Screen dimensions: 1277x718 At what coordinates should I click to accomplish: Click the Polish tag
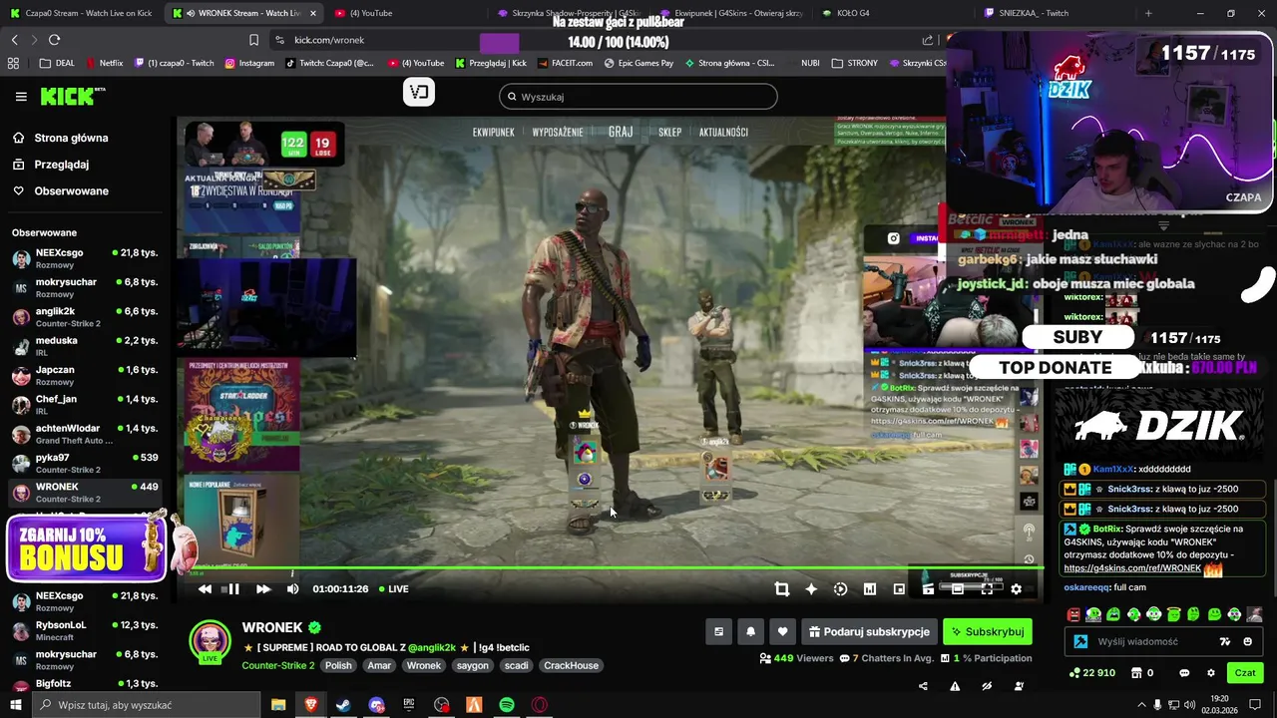338,665
